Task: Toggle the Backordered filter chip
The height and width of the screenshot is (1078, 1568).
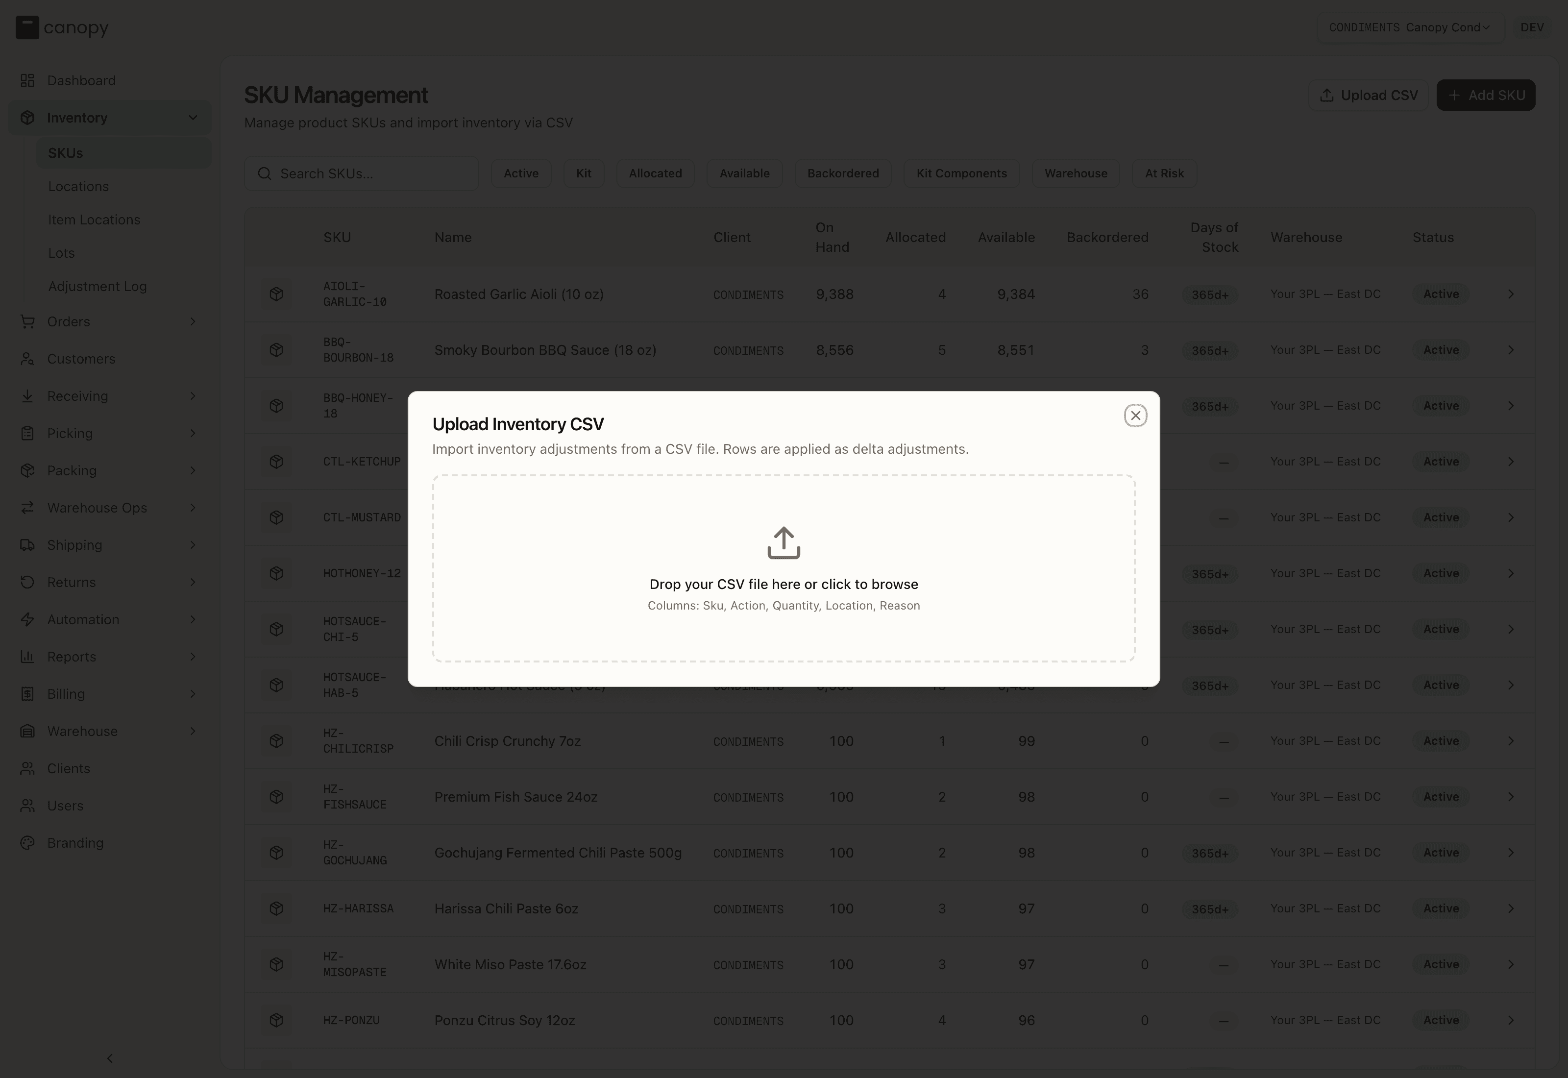Action: click(843, 173)
